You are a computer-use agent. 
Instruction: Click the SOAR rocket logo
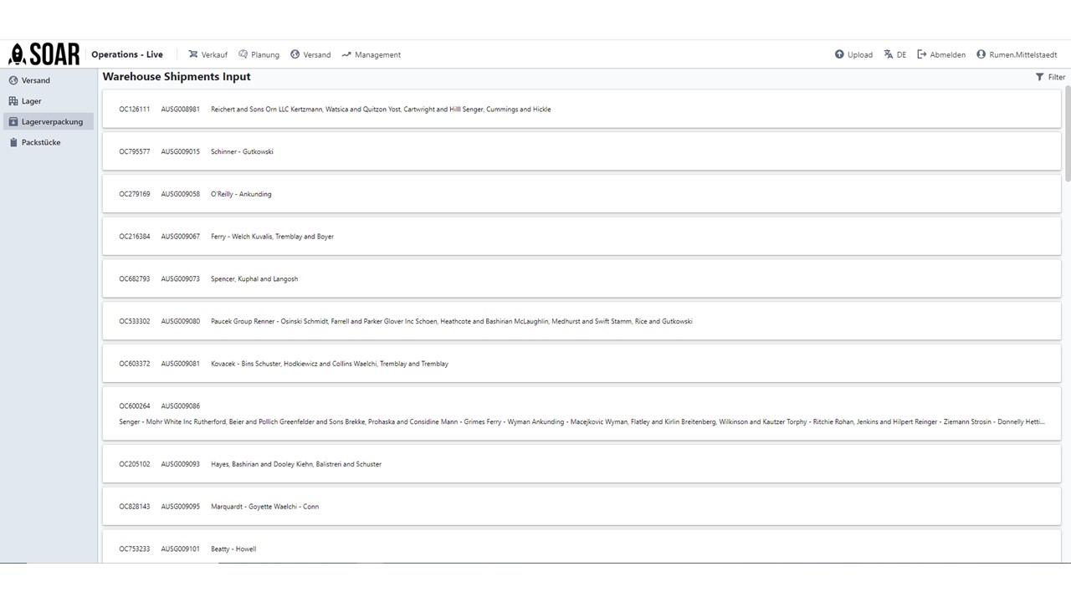(44, 54)
